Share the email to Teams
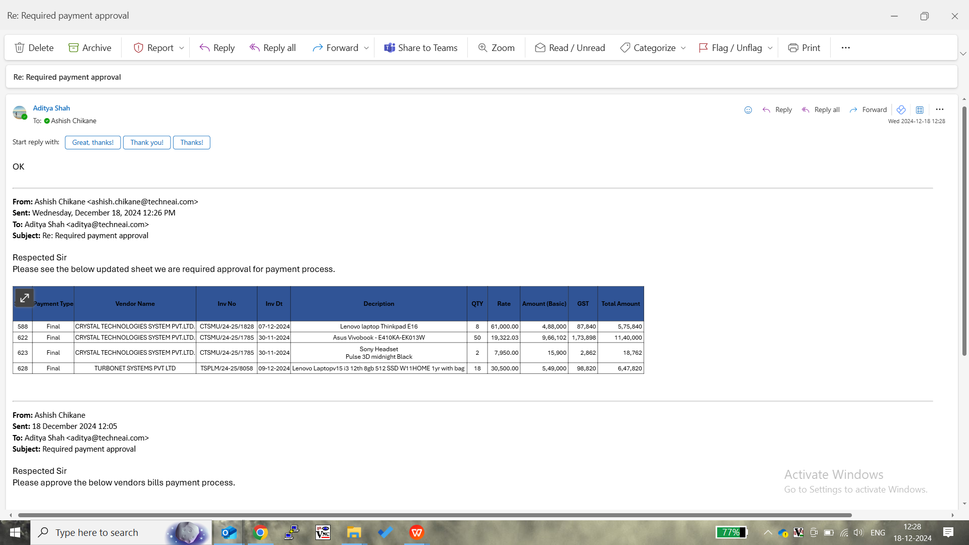 pos(421,48)
